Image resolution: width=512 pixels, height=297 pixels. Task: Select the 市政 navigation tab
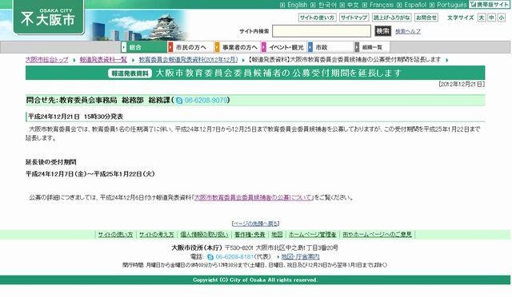tap(330, 47)
